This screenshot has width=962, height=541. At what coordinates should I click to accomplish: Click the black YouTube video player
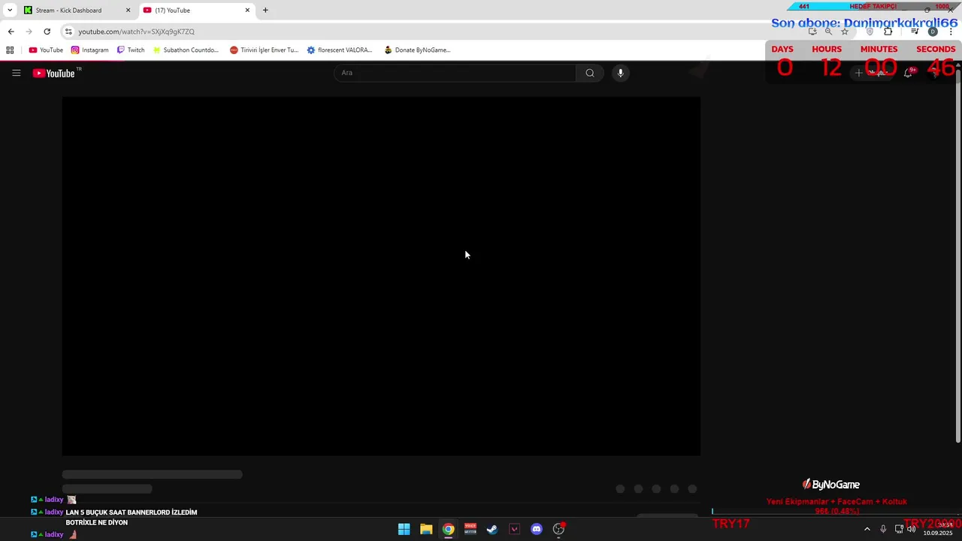pos(381,276)
